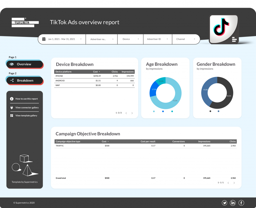The image size is (256, 208).
Task: Open the Advertiser name filter dropdown
Action: click(x=101, y=39)
